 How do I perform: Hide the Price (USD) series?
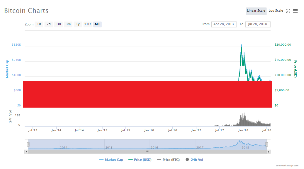(140, 160)
